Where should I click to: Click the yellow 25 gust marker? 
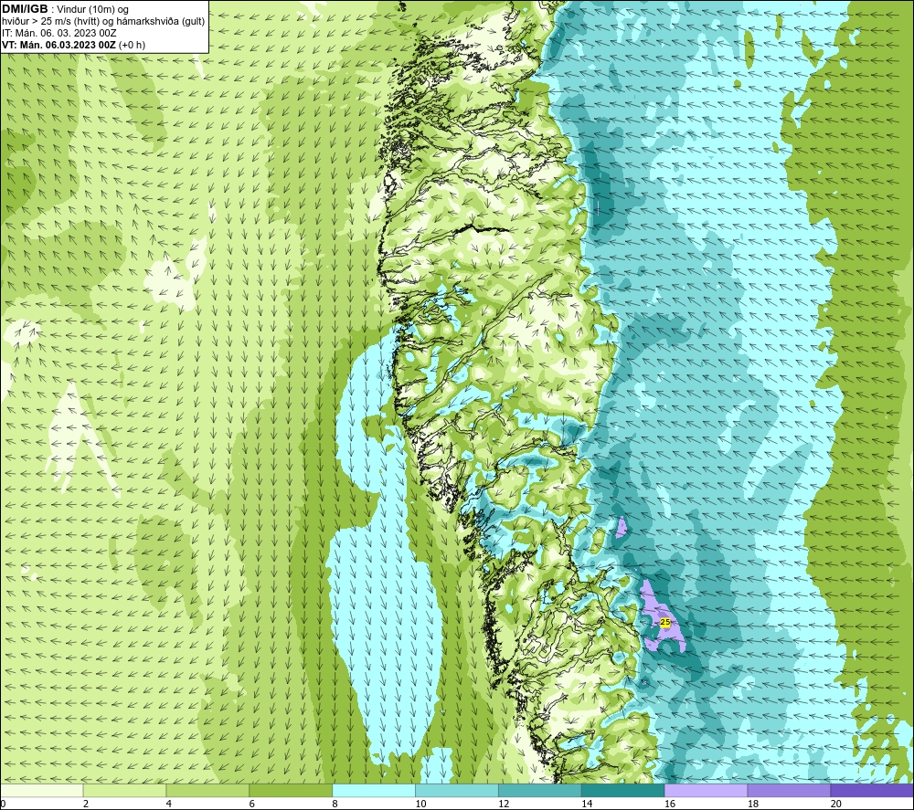[665, 622]
